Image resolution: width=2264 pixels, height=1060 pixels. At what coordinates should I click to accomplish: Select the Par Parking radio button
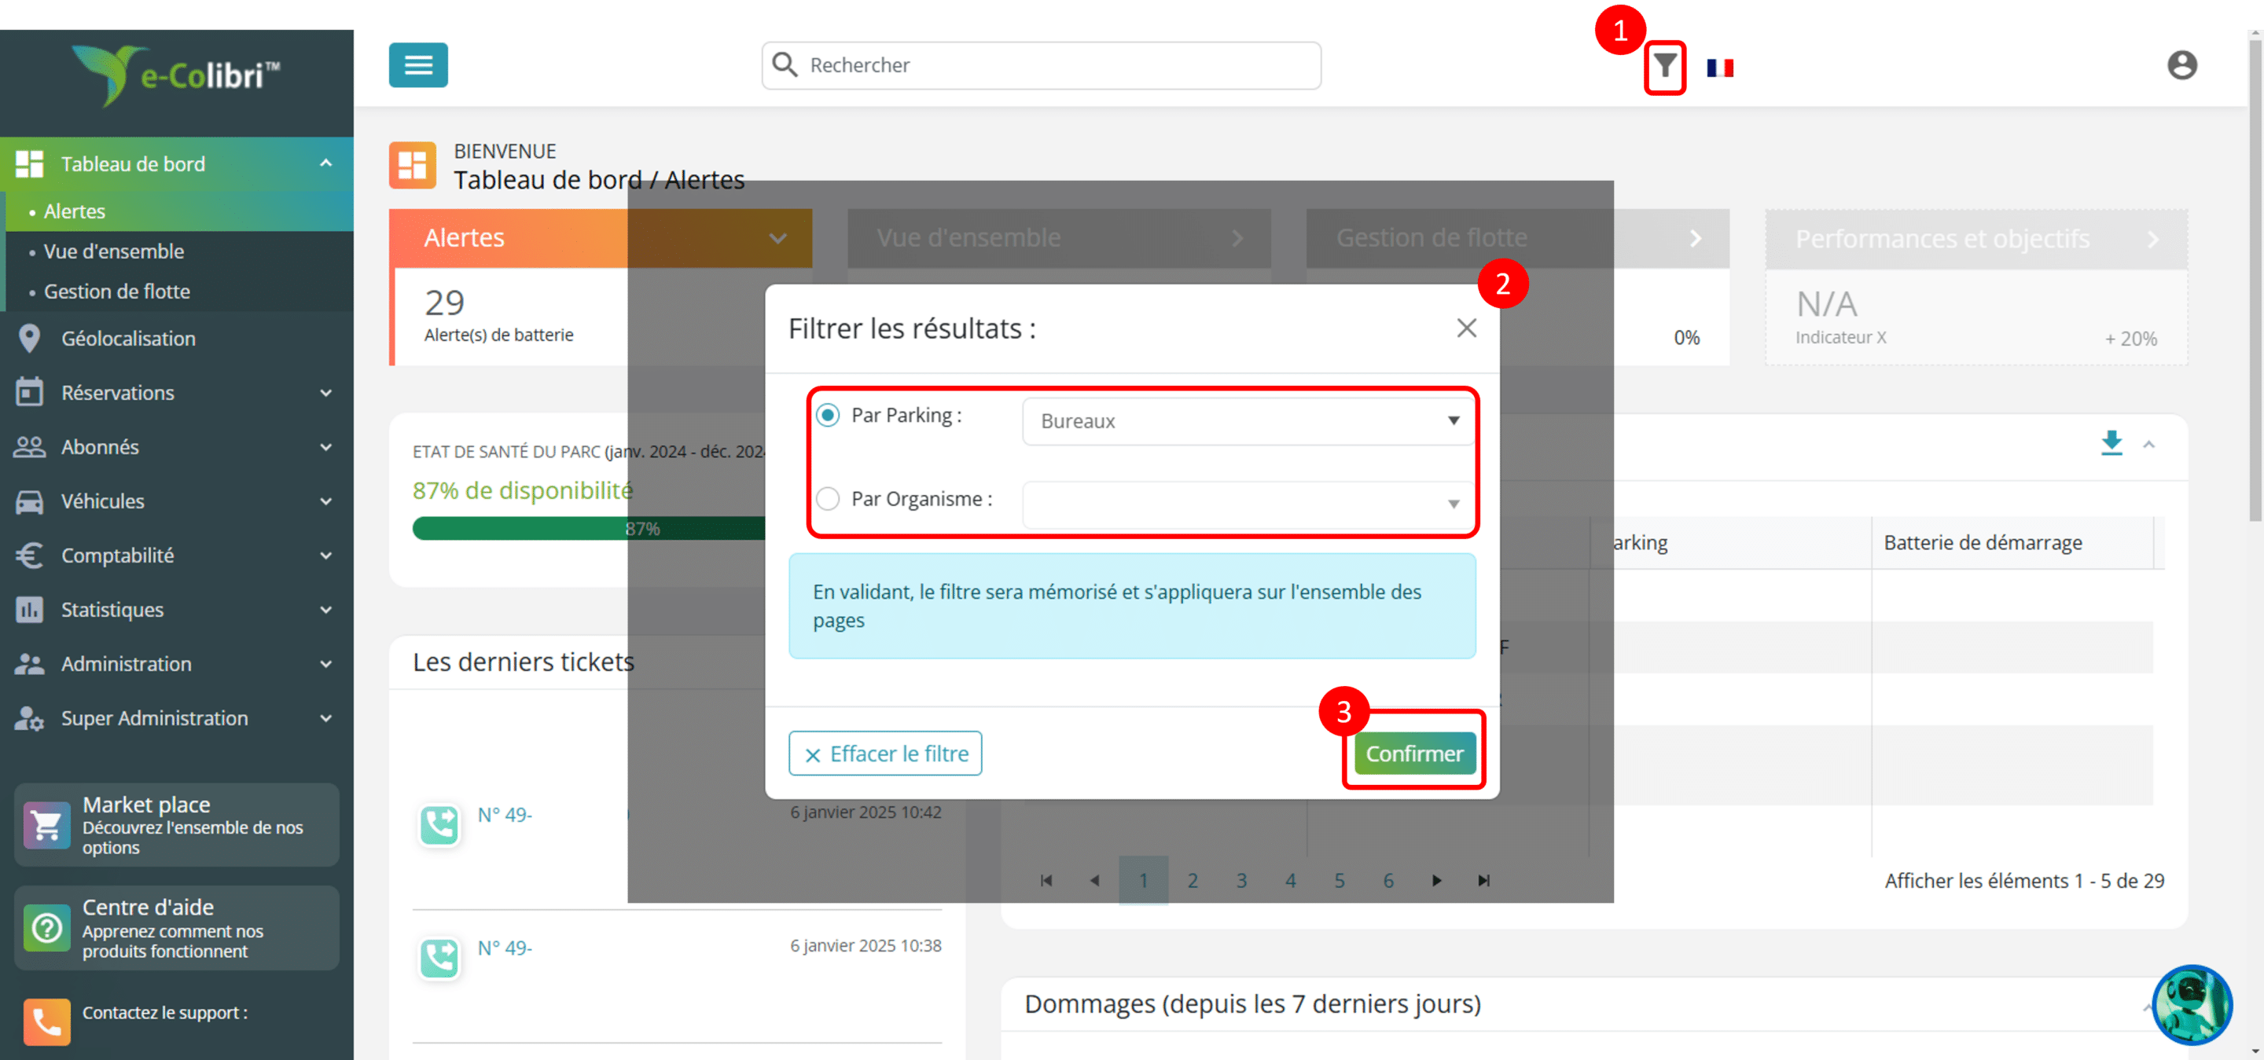[828, 416]
